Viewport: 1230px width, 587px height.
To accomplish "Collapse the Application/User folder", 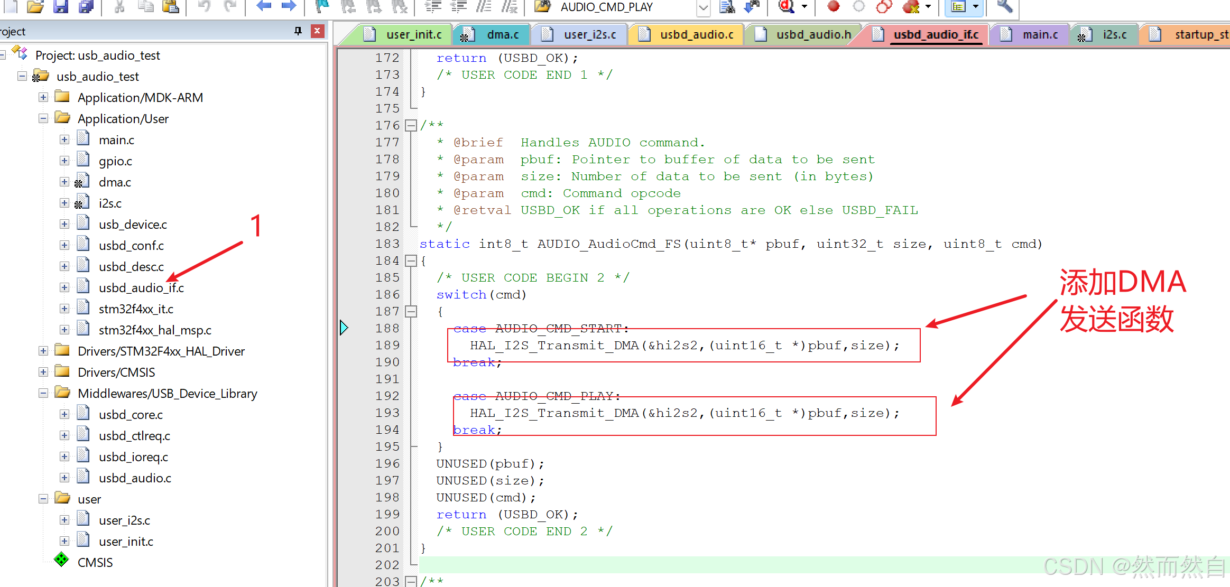I will point(43,119).
